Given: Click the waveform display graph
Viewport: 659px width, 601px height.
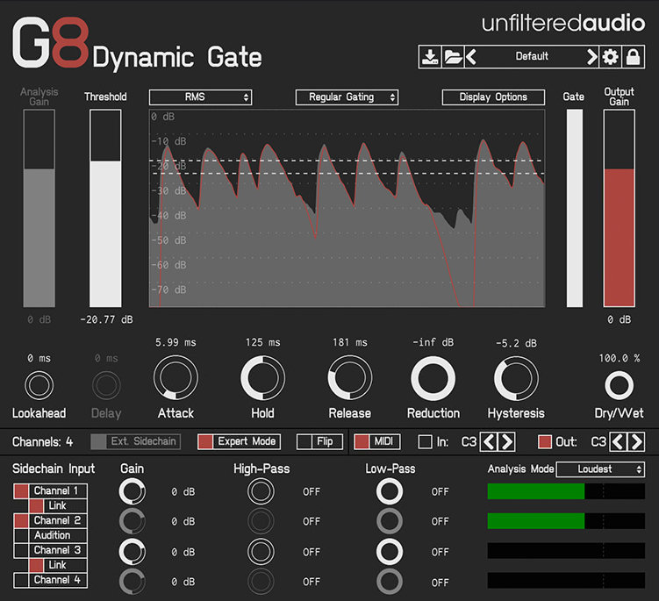Looking at the screenshot, I should [x=347, y=209].
